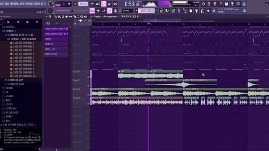Select the Draw pencil tool
This screenshot has height=151, width=269.
[x=55, y=17]
